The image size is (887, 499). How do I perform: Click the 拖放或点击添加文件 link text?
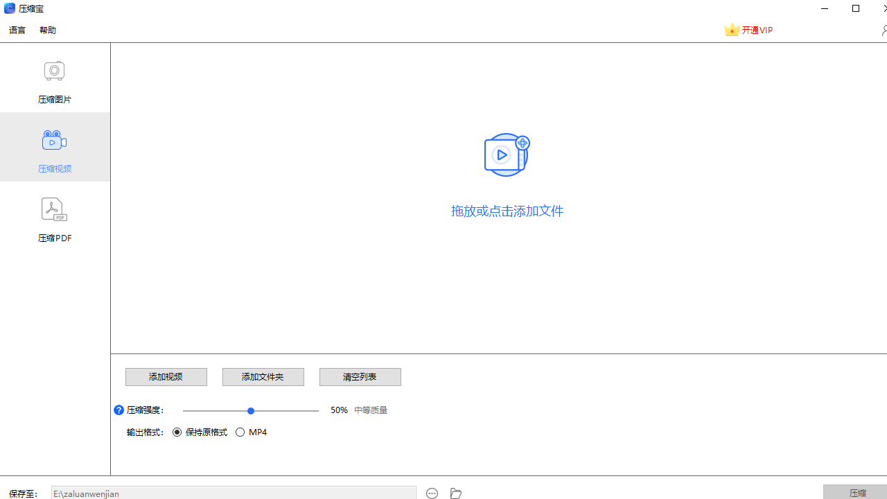click(x=507, y=211)
